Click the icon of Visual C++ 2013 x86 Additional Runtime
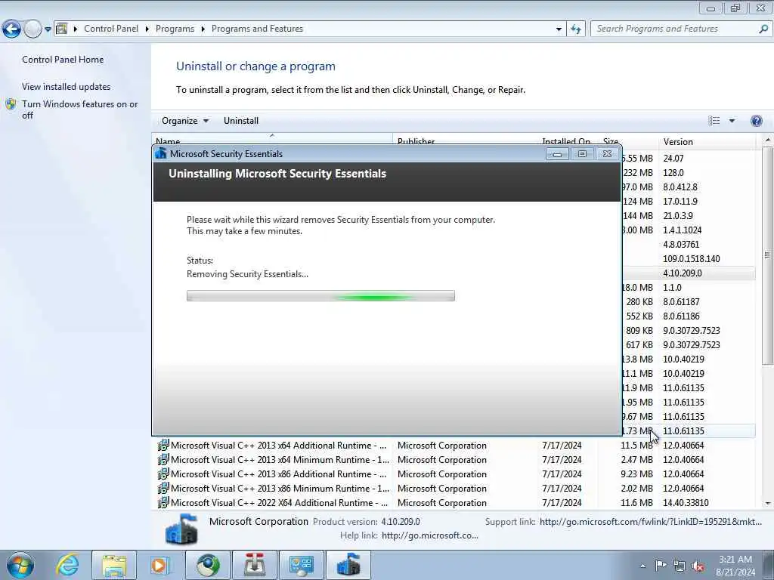This screenshot has width=774, height=580. coord(163,474)
